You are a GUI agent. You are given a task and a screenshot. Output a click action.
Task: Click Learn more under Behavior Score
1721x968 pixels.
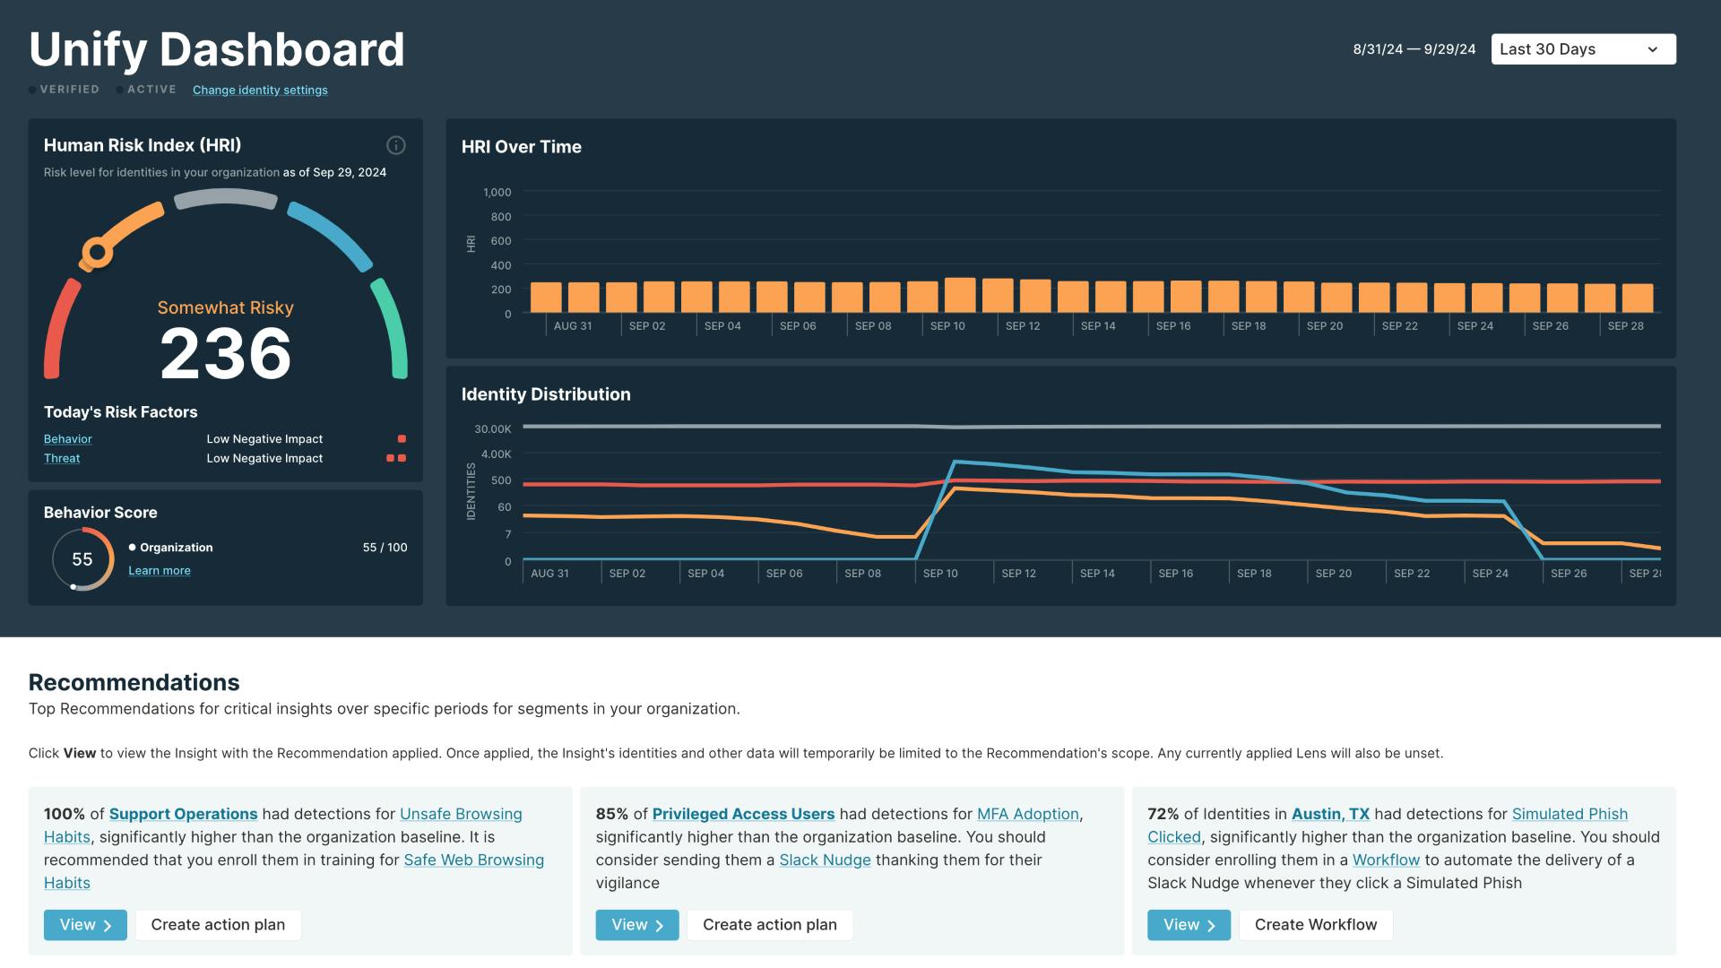tap(160, 571)
